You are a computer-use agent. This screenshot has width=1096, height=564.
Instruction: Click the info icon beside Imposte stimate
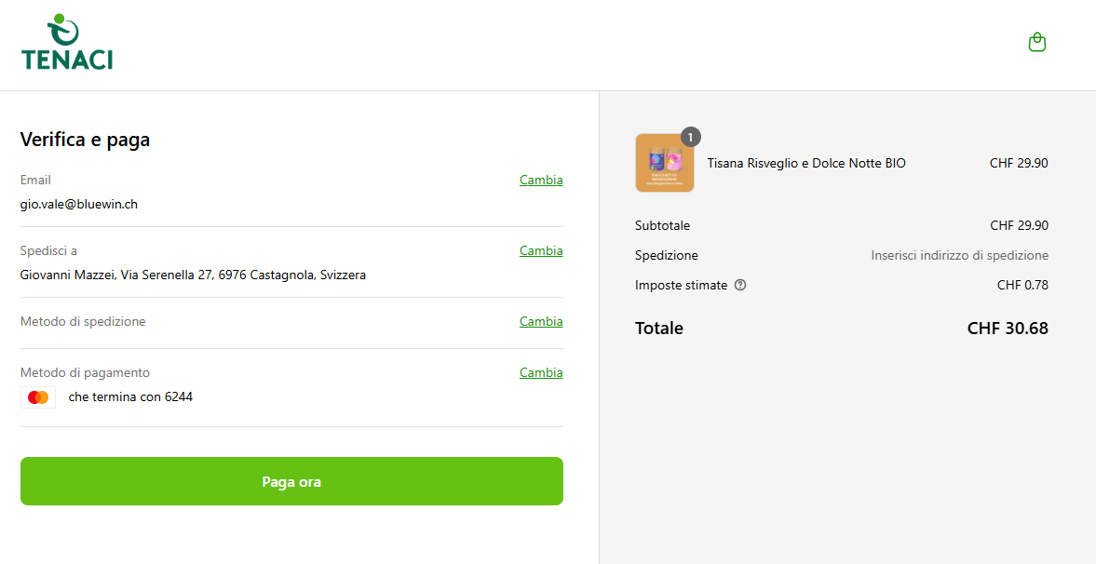(740, 285)
